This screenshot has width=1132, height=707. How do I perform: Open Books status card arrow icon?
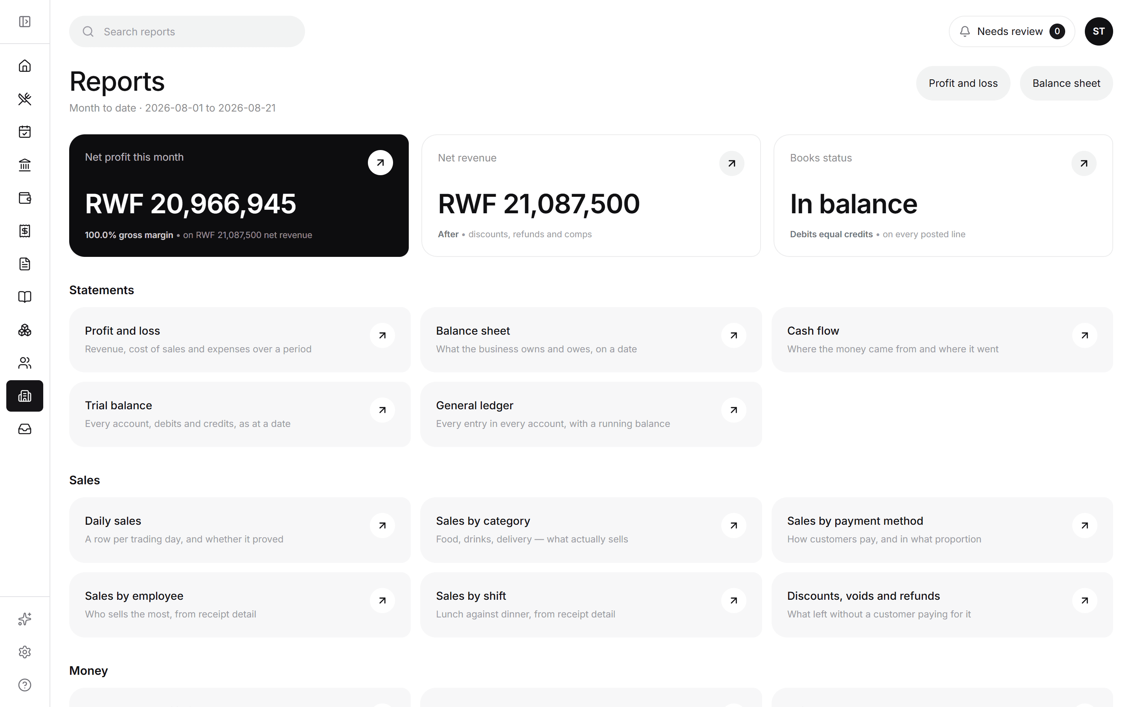coord(1084,163)
